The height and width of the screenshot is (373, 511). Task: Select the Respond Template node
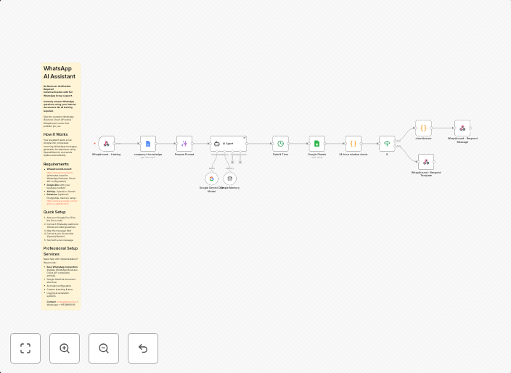426,162
